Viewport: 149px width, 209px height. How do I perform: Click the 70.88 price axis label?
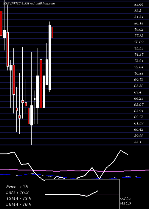pyautogui.click(x=139, y=73)
